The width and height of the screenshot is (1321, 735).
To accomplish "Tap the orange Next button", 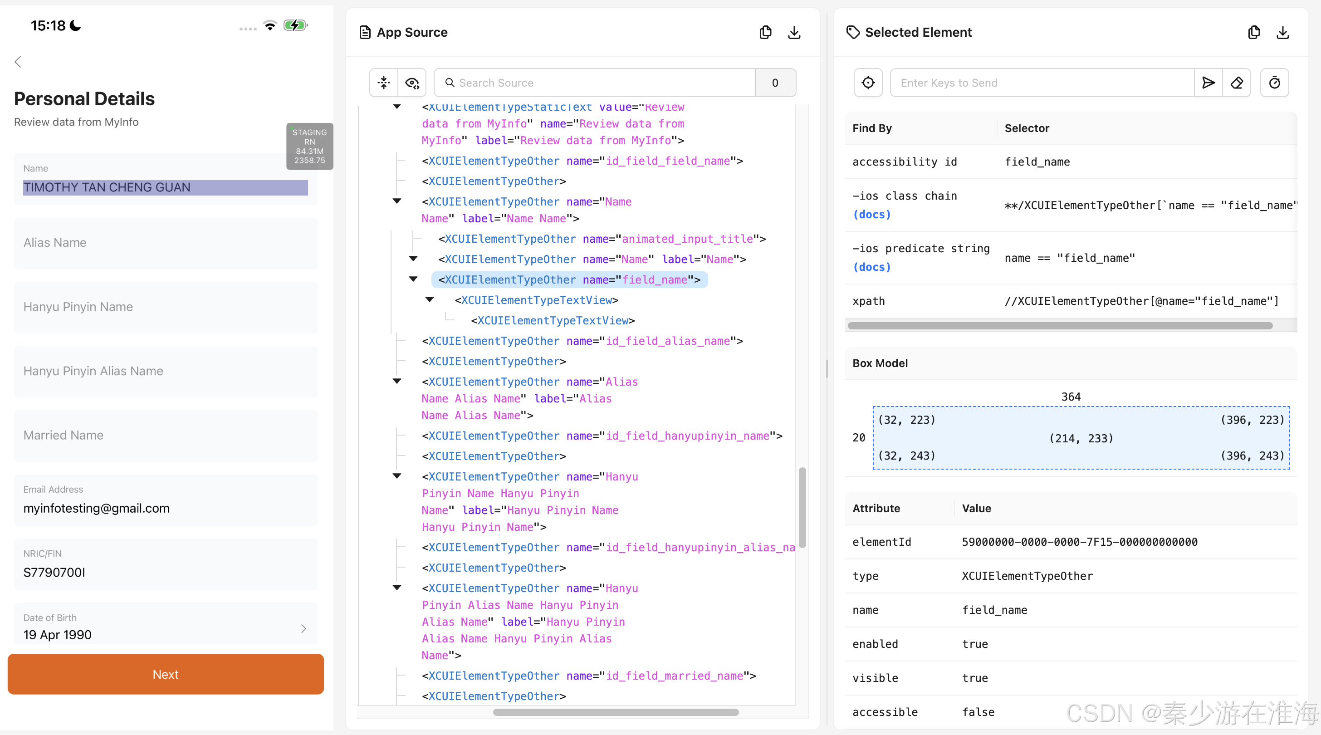I will pos(166,674).
